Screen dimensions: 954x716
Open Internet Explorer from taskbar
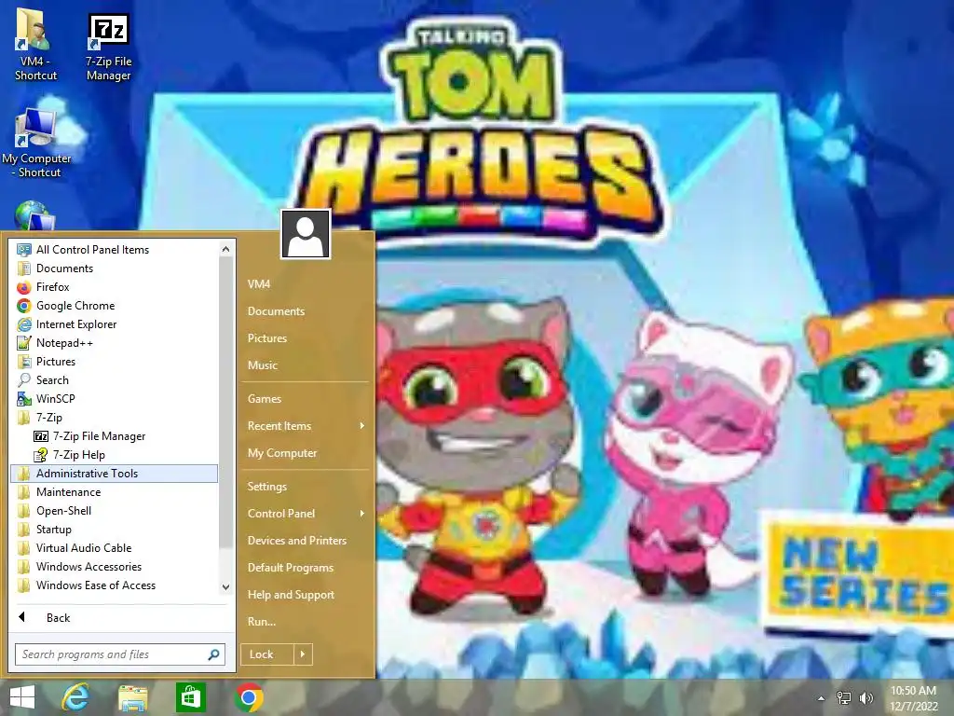point(75,697)
